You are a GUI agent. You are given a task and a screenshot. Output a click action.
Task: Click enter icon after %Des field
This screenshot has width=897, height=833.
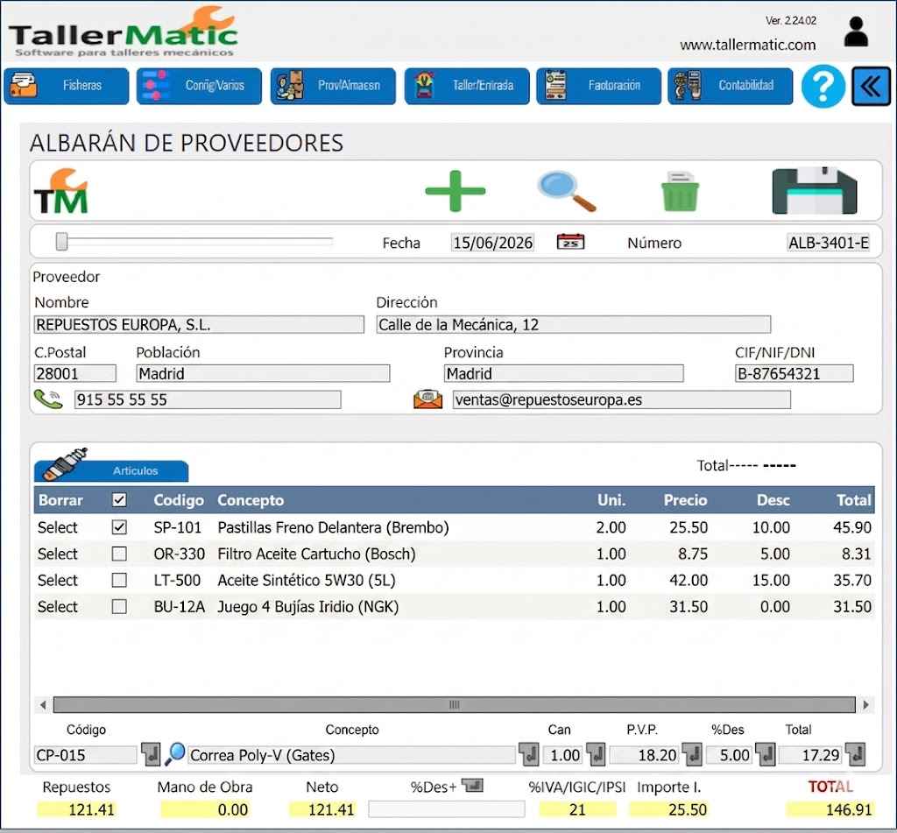click(x=765, y=755)
